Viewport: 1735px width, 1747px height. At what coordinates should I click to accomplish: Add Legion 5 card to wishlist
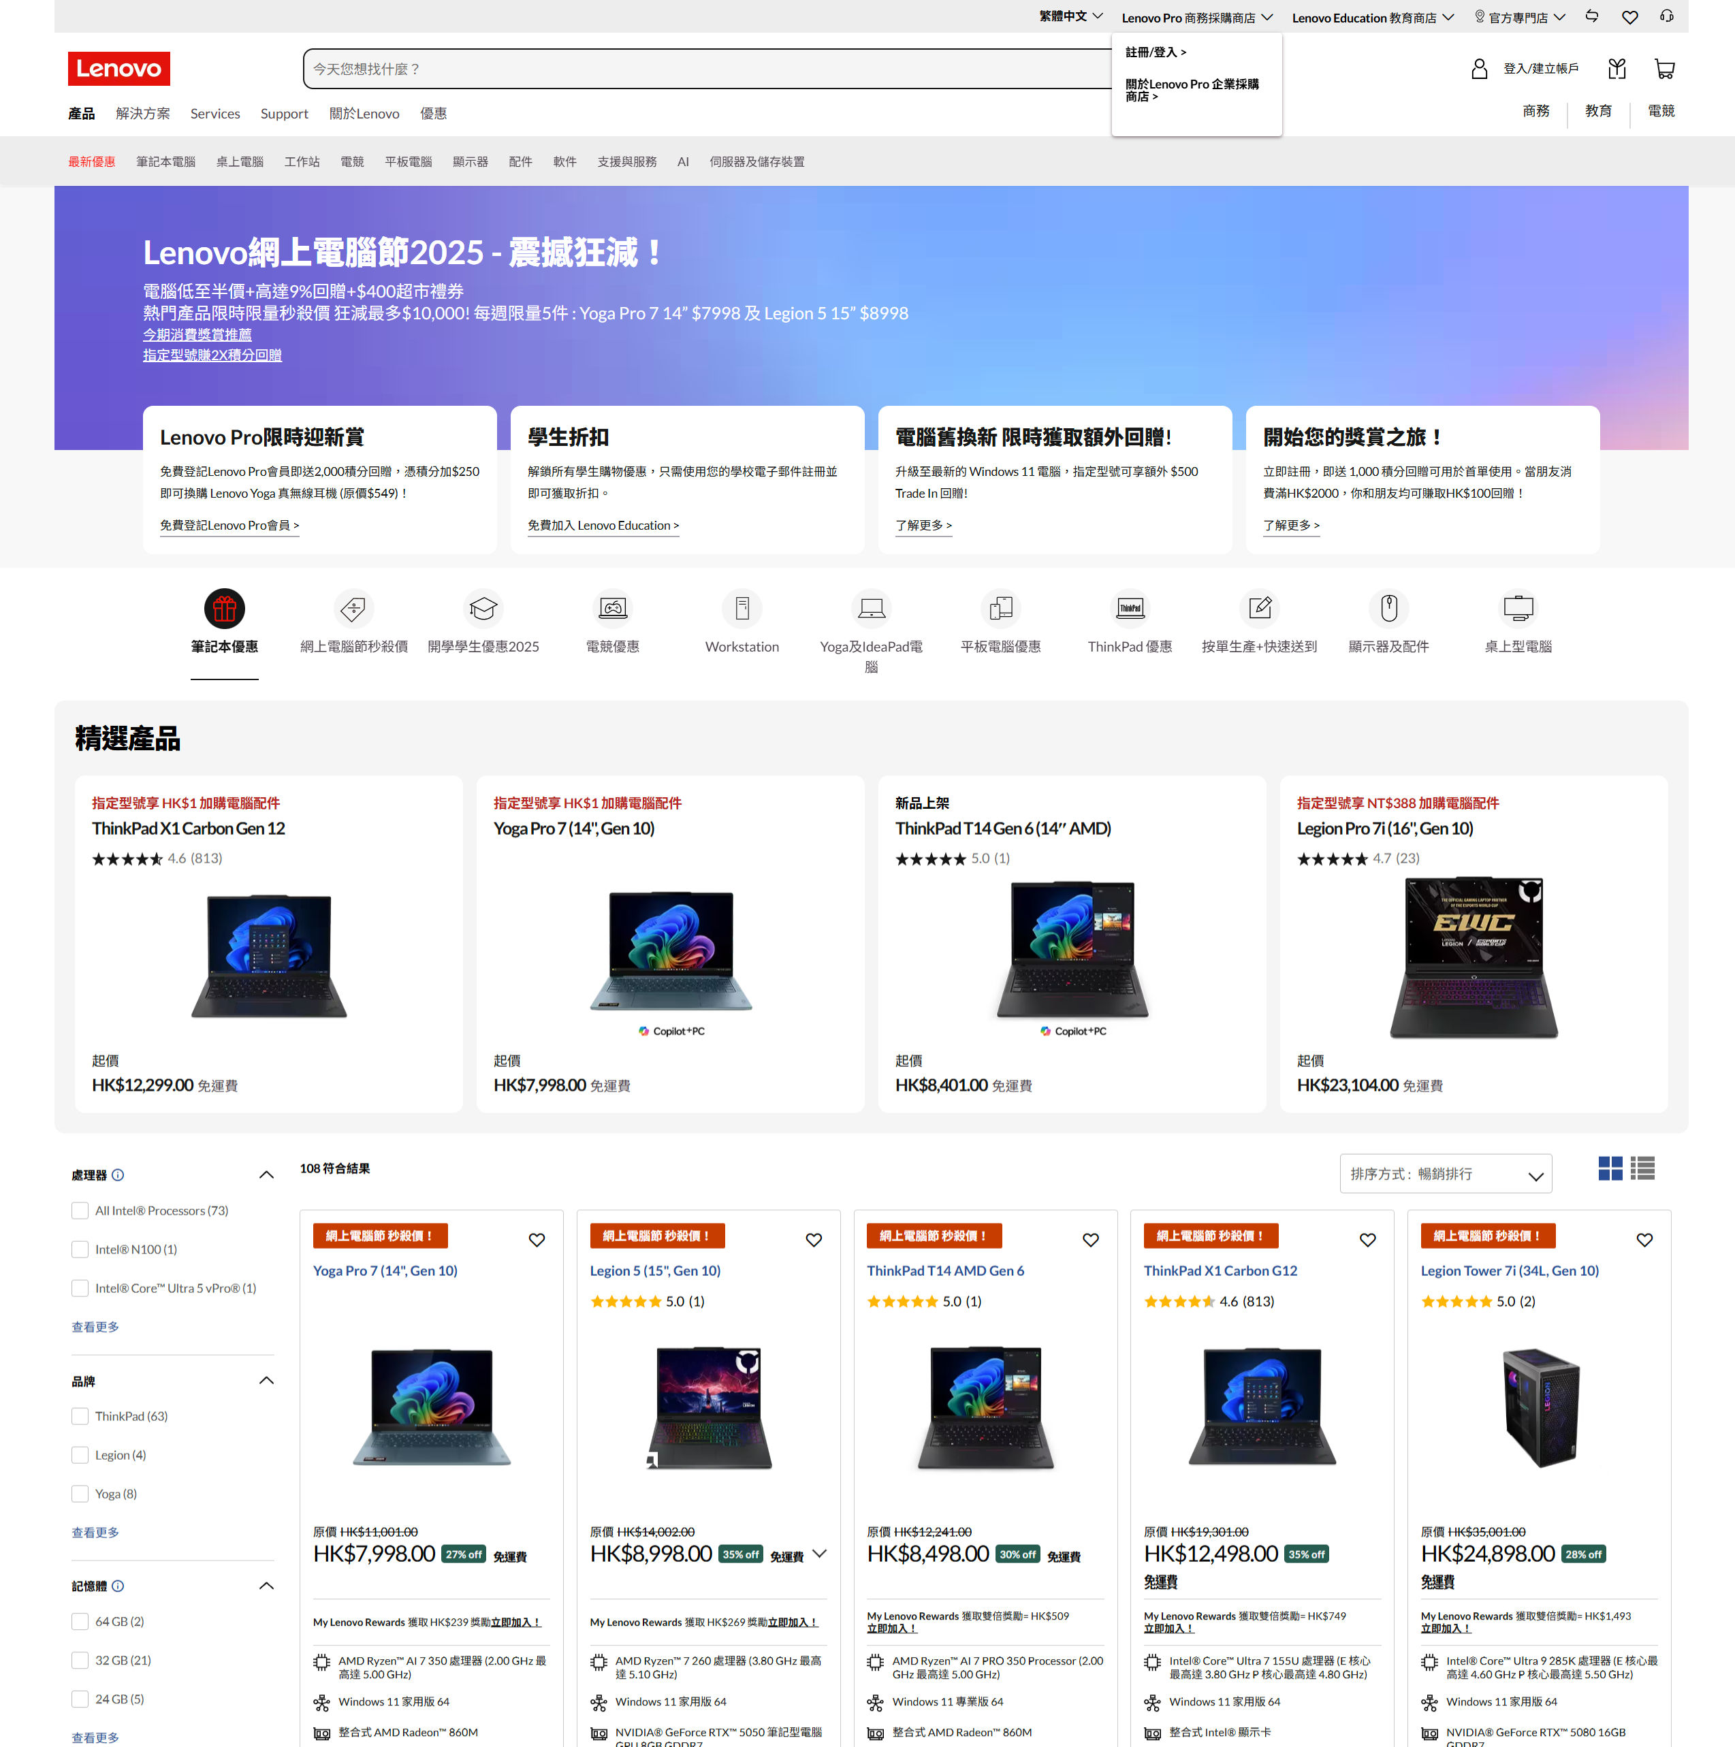coord(813,1240)
